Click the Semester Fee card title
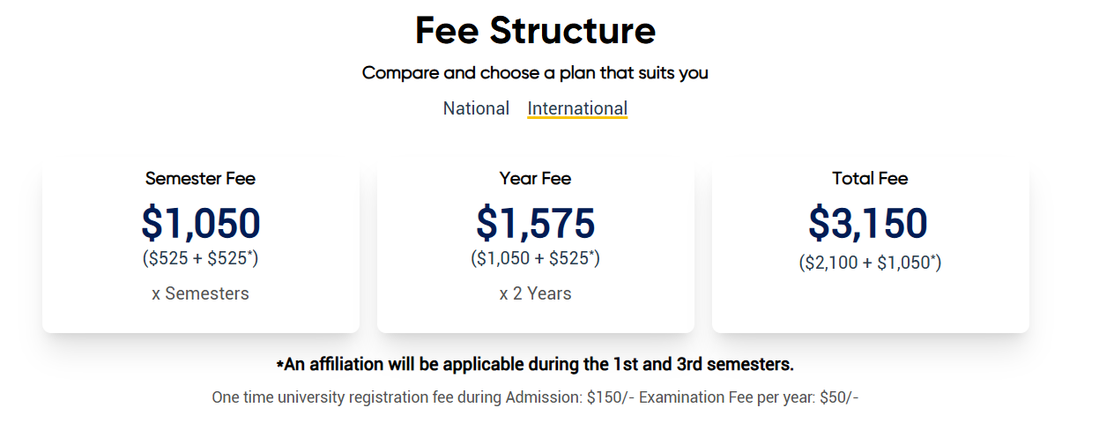 click(200, 179)
